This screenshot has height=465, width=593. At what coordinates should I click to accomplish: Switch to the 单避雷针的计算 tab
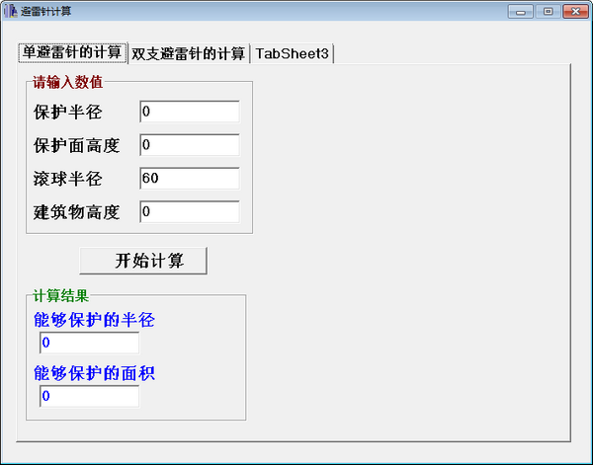[72, 52]
